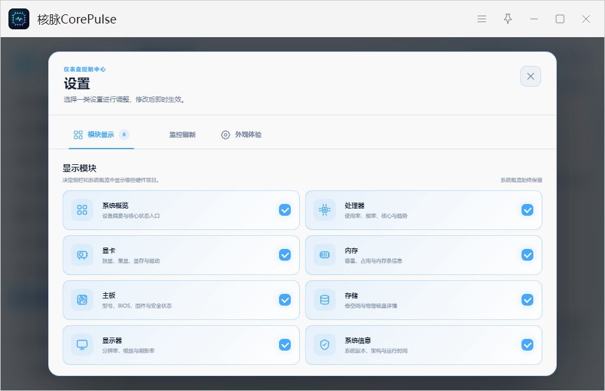Image resolution: width=605 pixels, height=391 pixels.
Task: Click the 设置 dialog title
Action: 77,83
